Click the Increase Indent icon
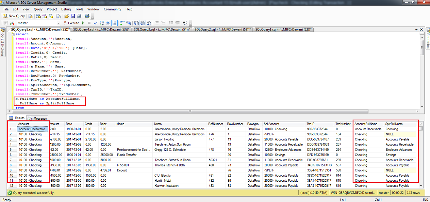 (178, 23)
